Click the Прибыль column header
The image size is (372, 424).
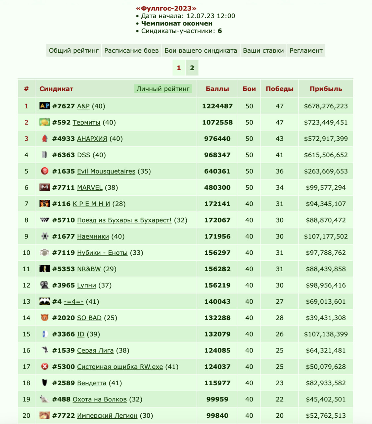326,88
